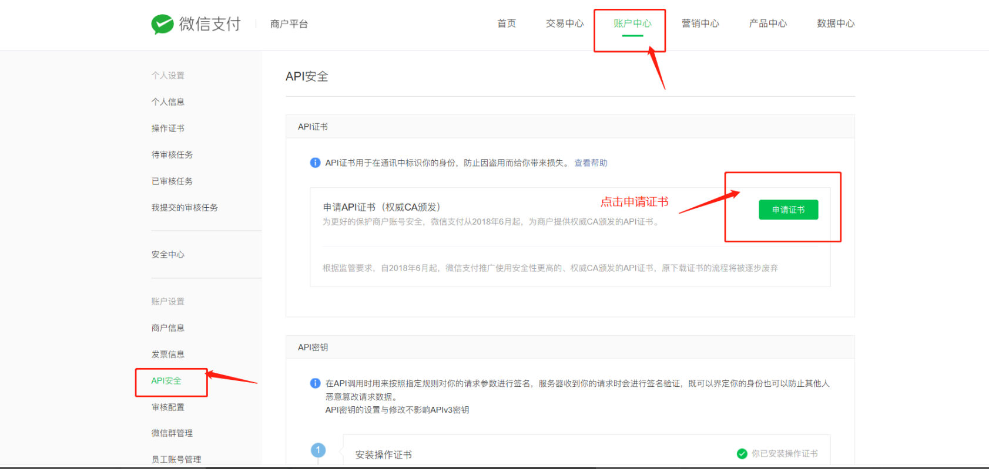Go to 安全中心 in sidebar
The height and width of the screenshot is (469, 989).
point(168,254)
